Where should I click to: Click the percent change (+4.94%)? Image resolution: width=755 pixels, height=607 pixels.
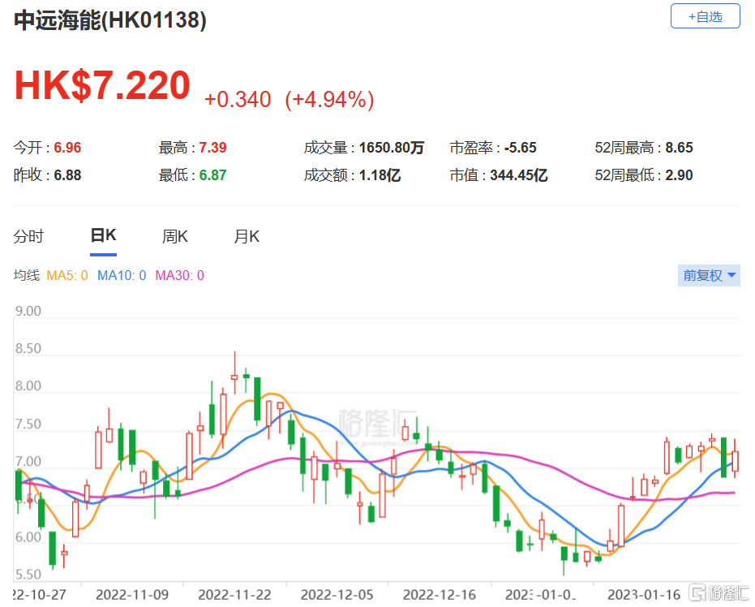[x=330, y=100]
